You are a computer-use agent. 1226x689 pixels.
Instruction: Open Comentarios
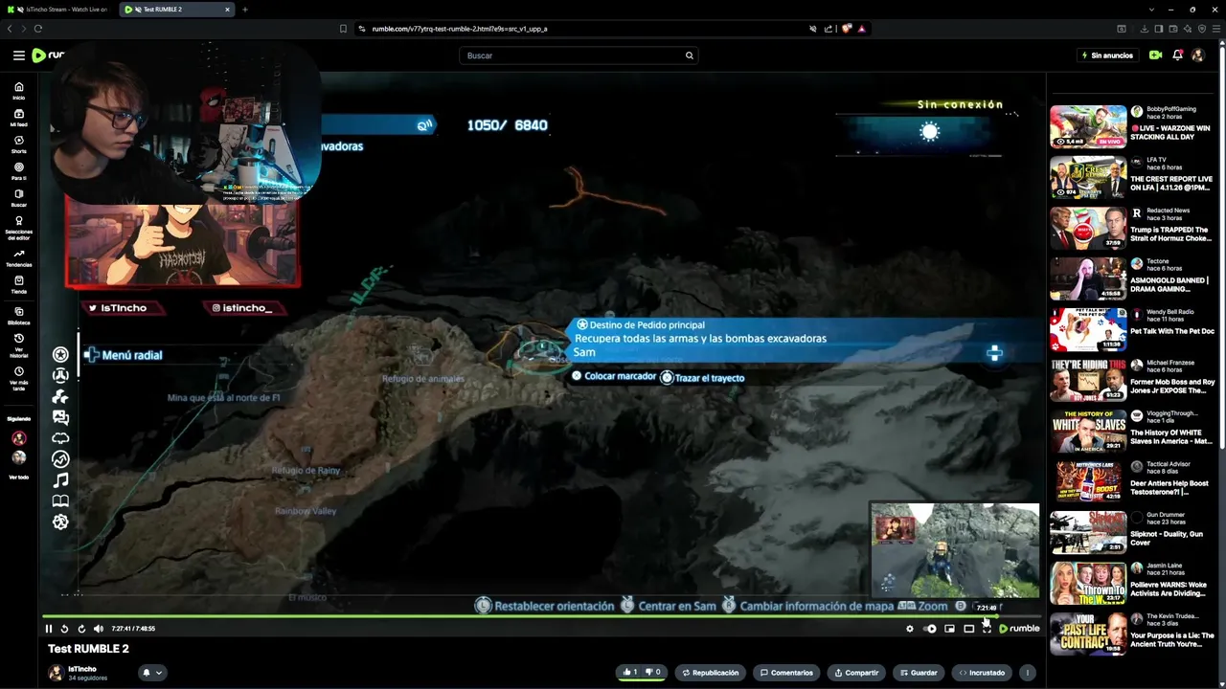point(786,673)
